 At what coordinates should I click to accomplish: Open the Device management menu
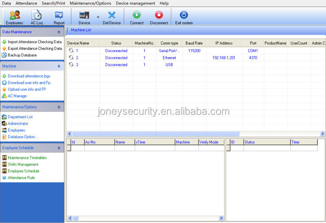coord(135,3)
